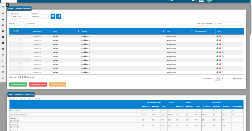Viewport: 252px width, 131px height.
Task: Reject the sixth request, red X beside trash
Action: tap(220, 57)
